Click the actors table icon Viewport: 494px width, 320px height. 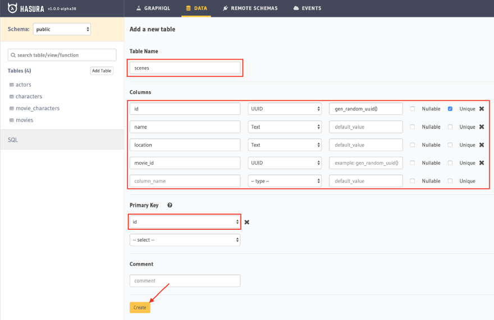pos(12,85)
